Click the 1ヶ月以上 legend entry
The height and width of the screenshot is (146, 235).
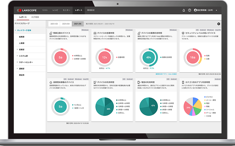[77, 105]
